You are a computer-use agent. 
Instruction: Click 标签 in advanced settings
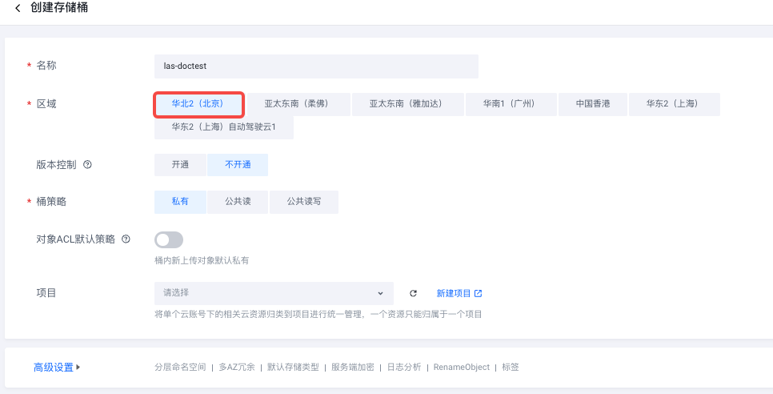point(511,368)
